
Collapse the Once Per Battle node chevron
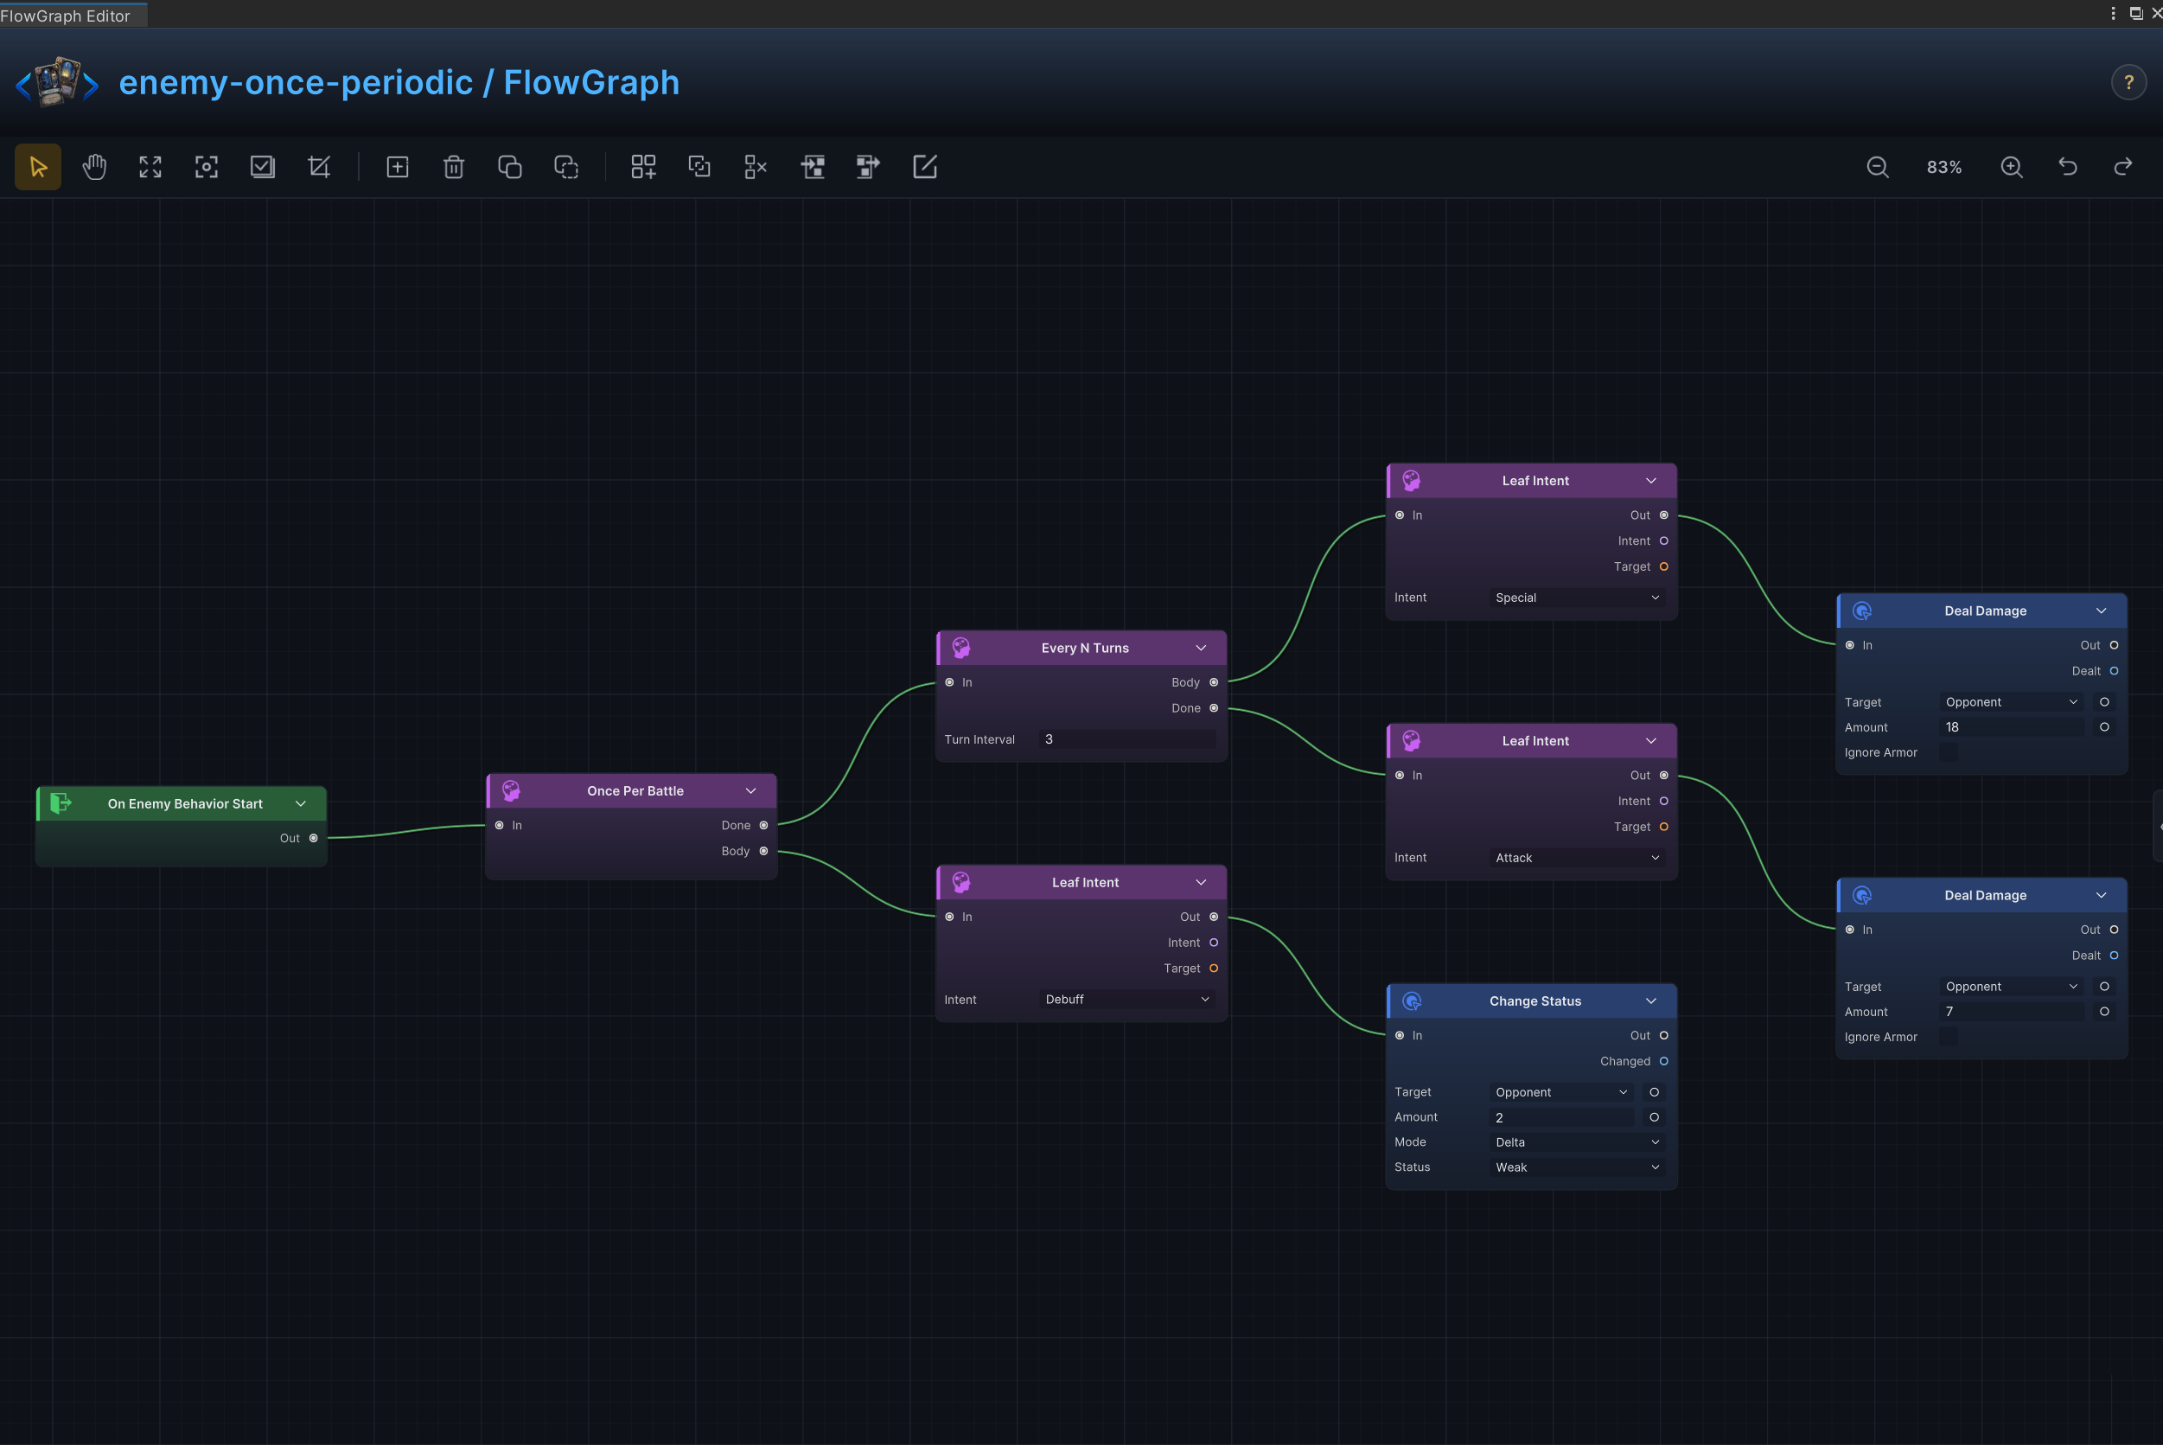tap(750, 790)
